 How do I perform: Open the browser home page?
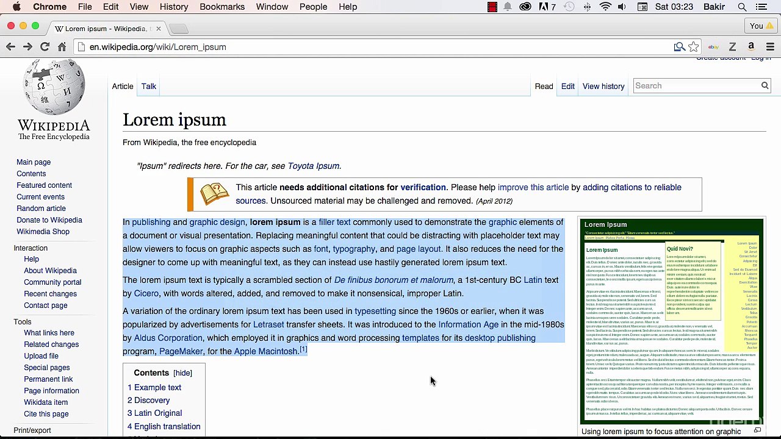tap(62, 47)
